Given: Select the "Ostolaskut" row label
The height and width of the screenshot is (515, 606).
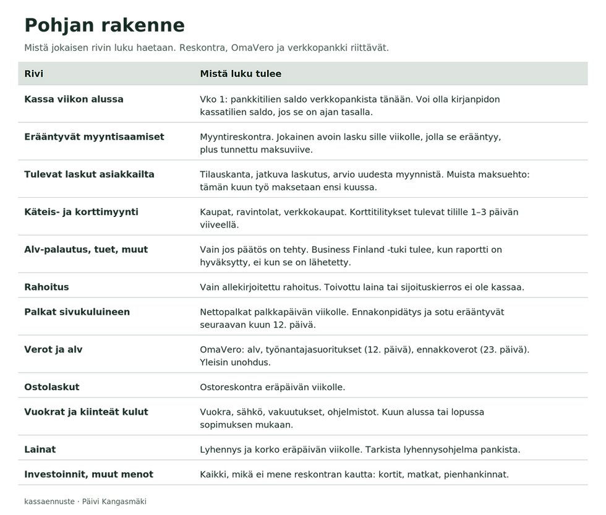Looking at the screenshot, I should (52, 387).
